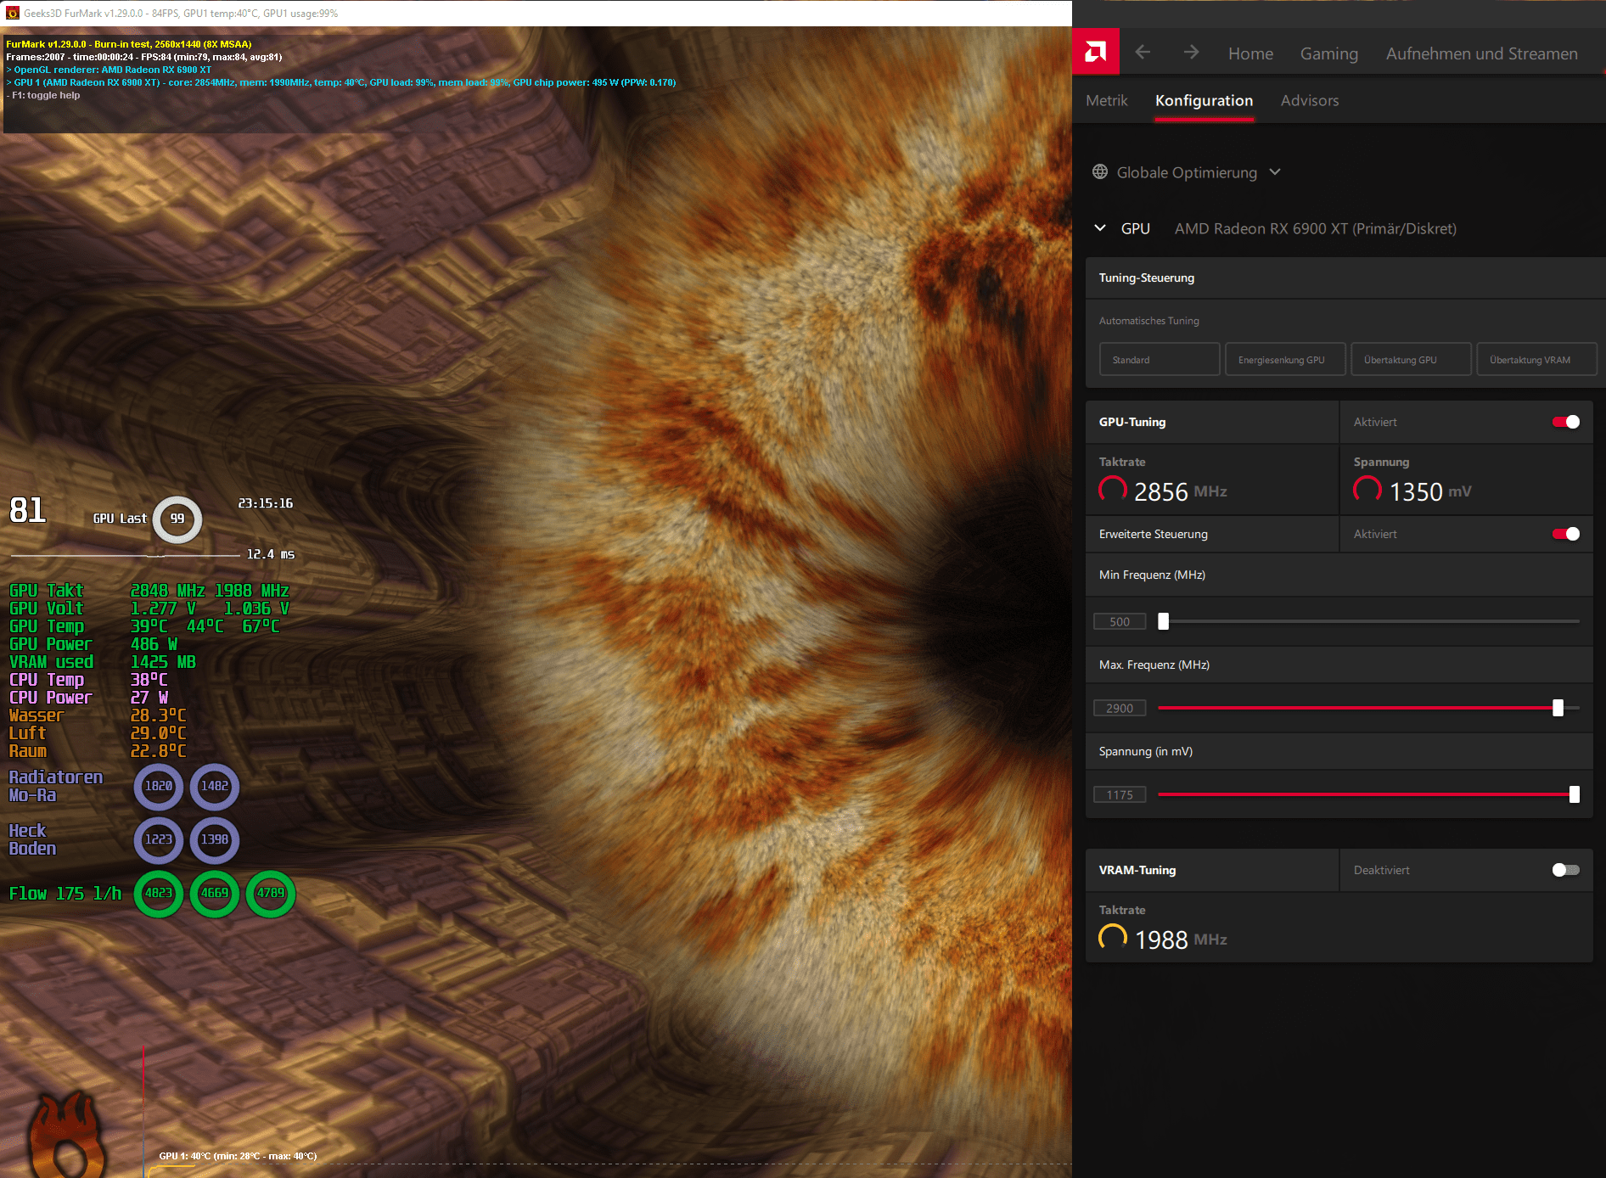Disable the GPU-Tuning toggle

click(1566, 422)
